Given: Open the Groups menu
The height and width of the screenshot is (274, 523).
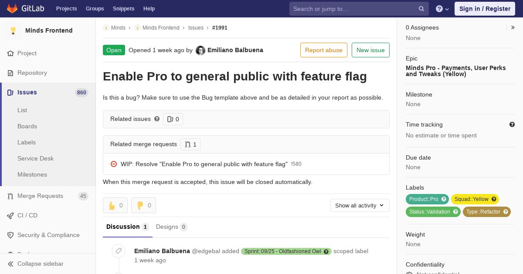Looking at the screenshot, I should [x=95, y=9].
